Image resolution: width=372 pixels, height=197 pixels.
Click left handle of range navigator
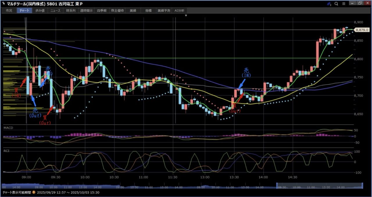coord(277,185)
